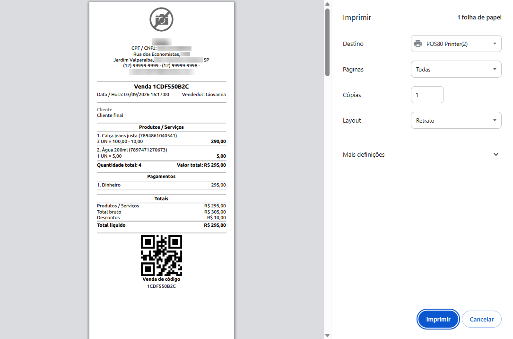Click the Mais definições chevron arrow
The image size is (513, 339).
point(496,155)
